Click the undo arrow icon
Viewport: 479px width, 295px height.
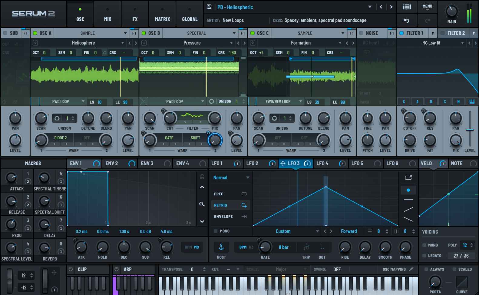pos(407,21)
